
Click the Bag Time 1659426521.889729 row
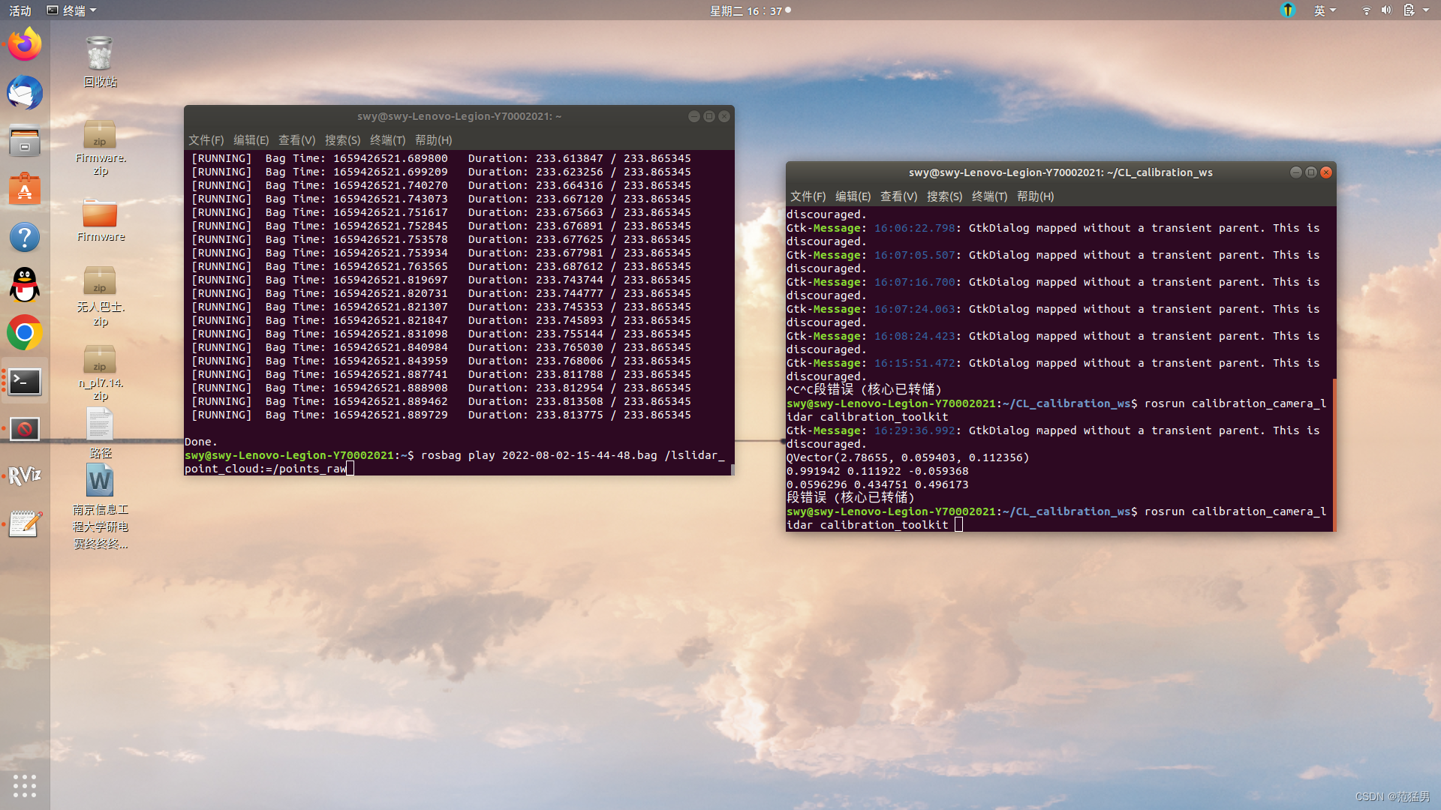[441, 415]
